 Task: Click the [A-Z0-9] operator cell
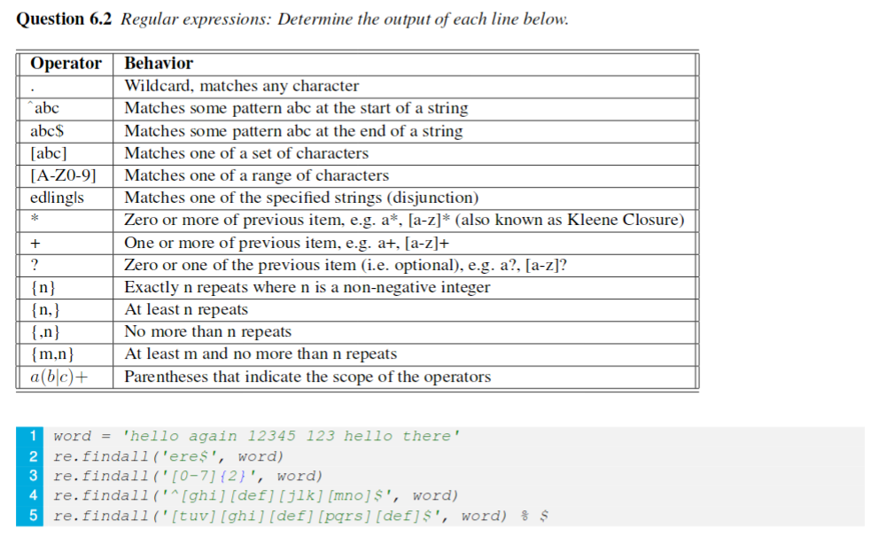coord(66,175)
